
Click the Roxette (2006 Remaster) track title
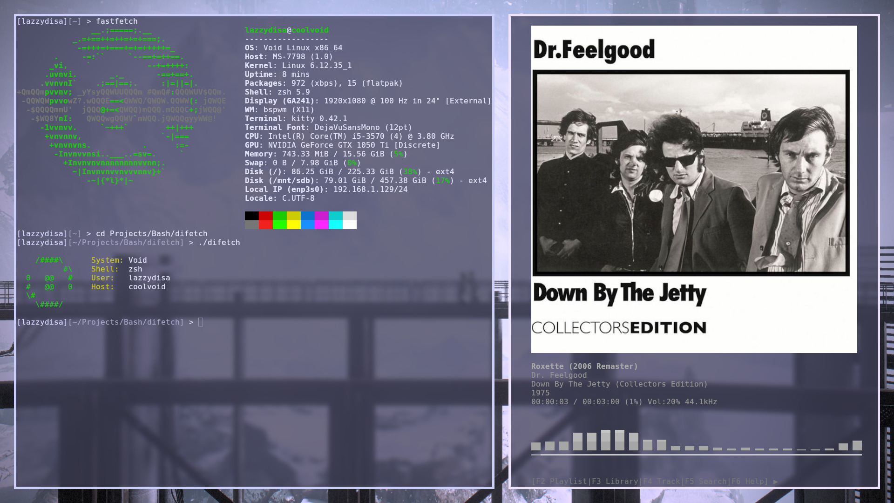(x=584, y=367)
